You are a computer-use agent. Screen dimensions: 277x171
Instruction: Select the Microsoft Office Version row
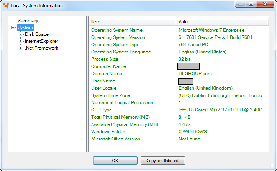click(x=116, y=139)
